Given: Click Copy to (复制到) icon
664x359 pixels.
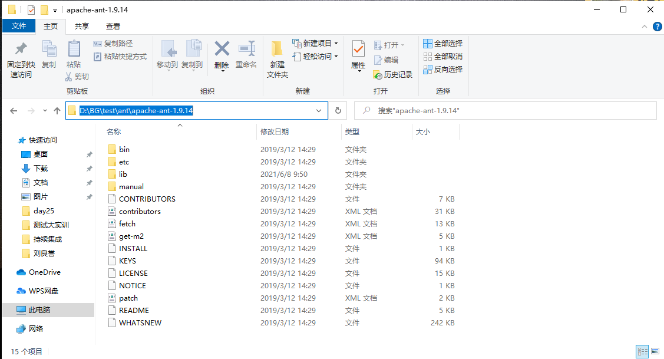Looking at the screenshot, I should pos(193,49).
